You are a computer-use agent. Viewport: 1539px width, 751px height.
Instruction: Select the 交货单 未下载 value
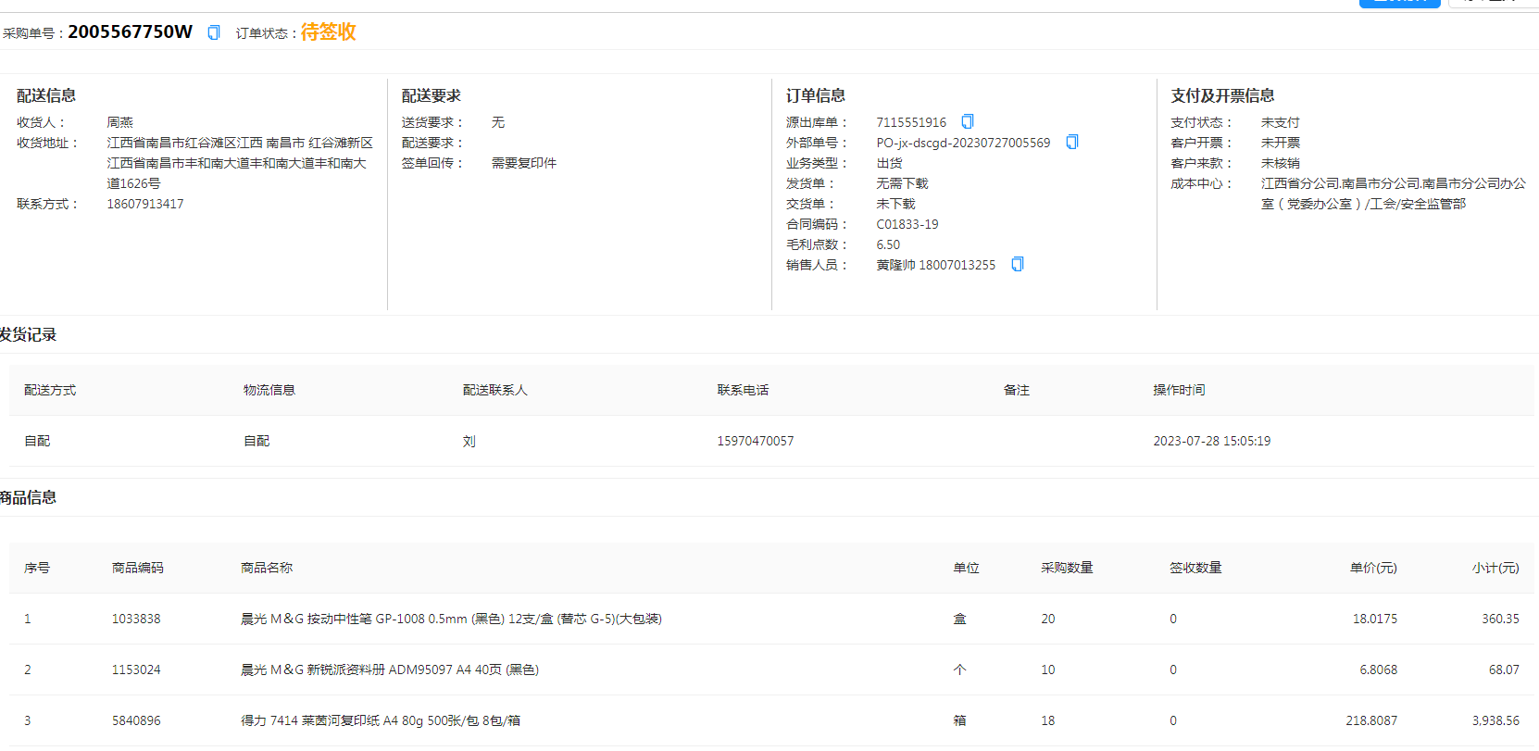click(895, 204)
